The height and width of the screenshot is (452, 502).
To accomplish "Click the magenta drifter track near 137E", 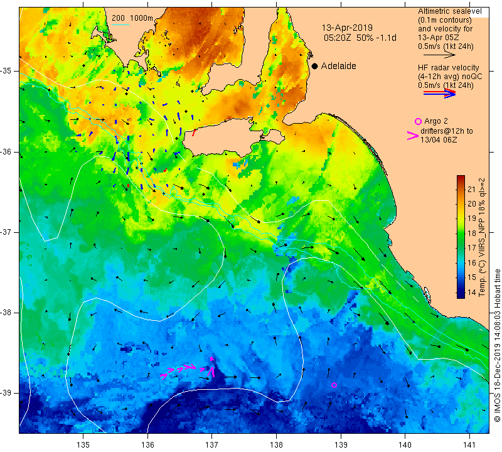I will pyautogui.click(x=188, y=368).
